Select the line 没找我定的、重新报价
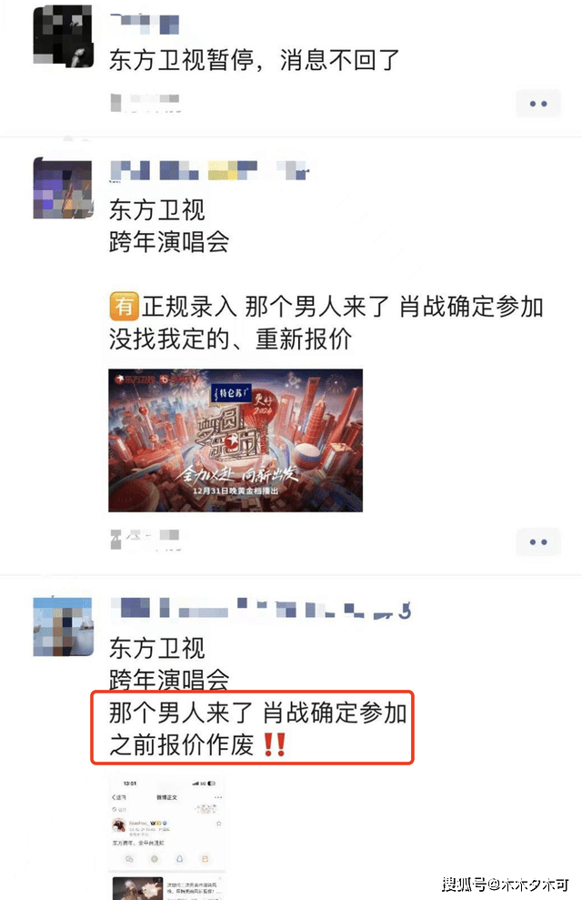 [230, 339]
